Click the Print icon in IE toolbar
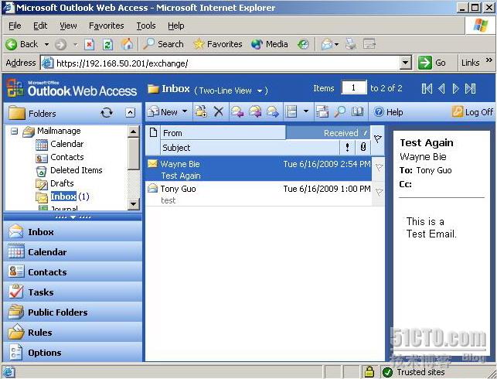This screenshot has width=497, height=379. [x=351, y=44]
